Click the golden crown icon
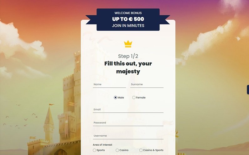The image size is (249, 155). [x=128, y=44]
